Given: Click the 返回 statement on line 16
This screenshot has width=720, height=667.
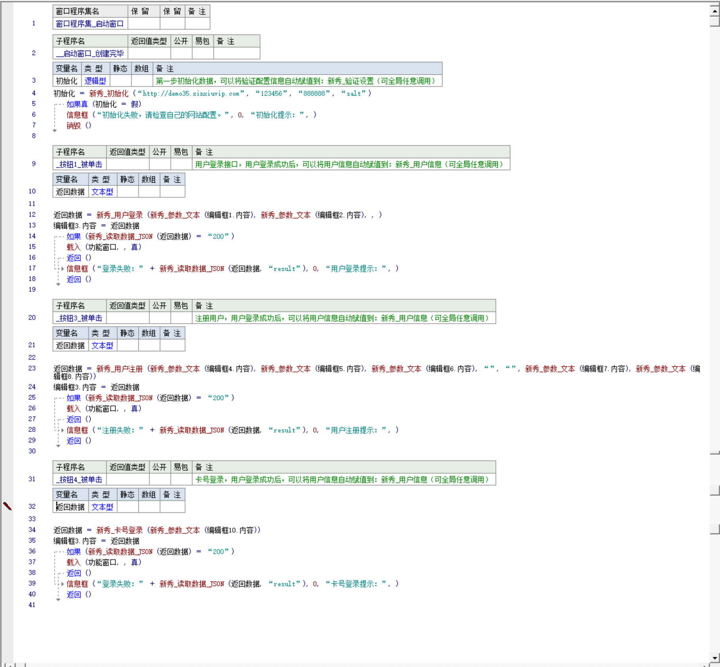Looking at the screenshot, I should pos(73,258).
